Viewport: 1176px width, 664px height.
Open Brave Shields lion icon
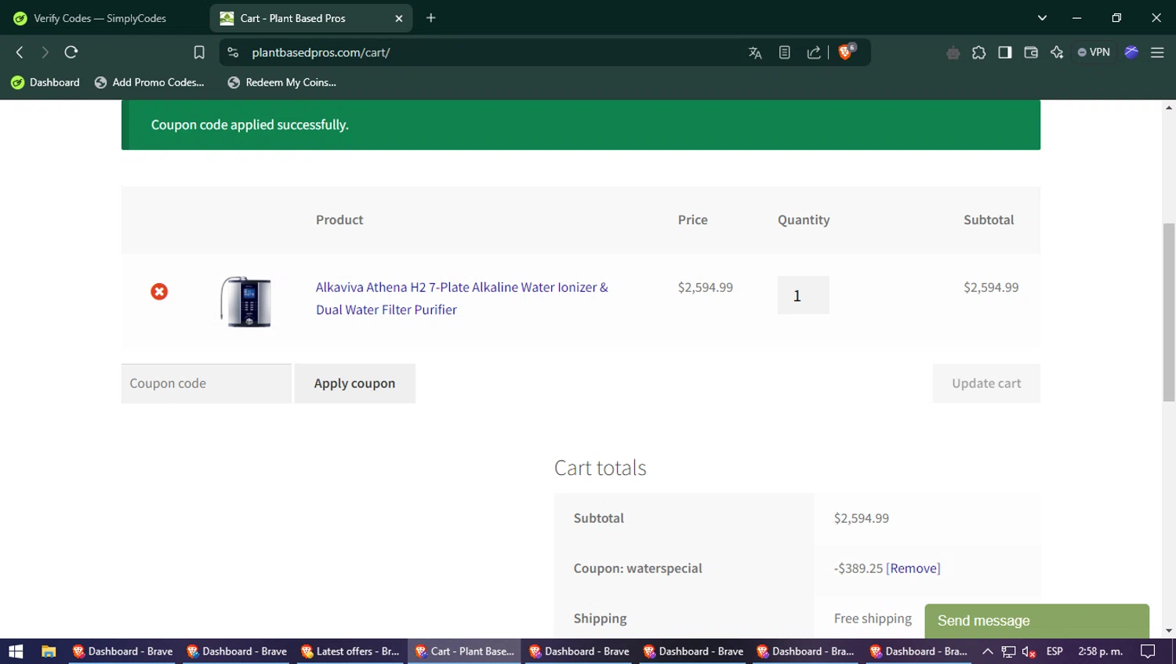tap(846, 52)
